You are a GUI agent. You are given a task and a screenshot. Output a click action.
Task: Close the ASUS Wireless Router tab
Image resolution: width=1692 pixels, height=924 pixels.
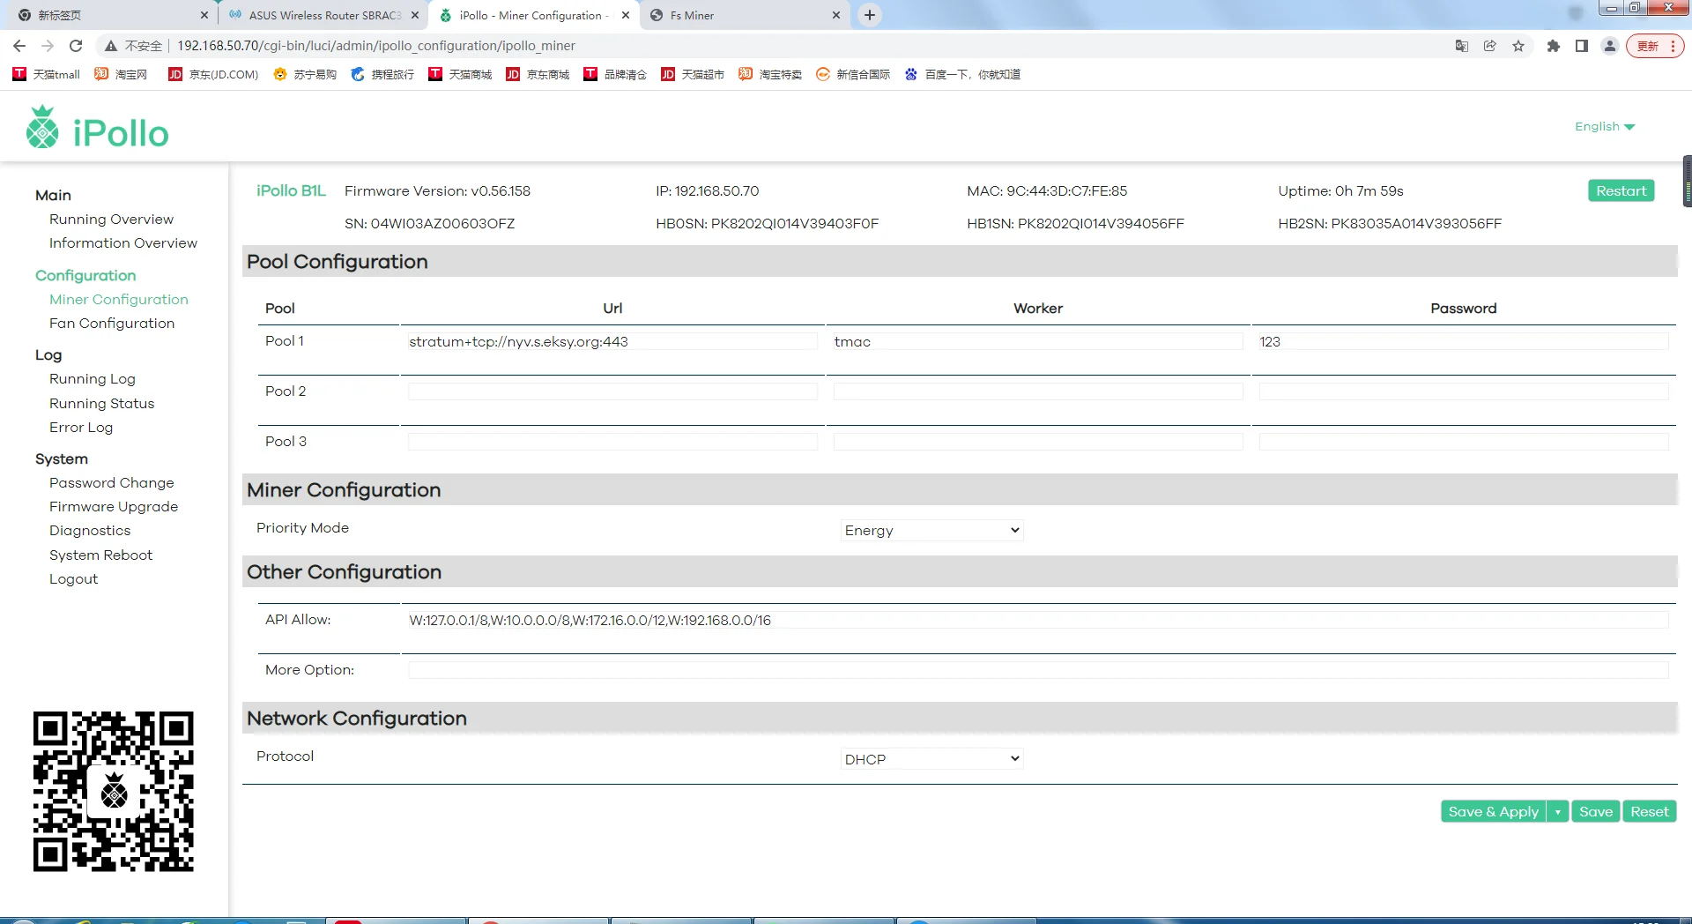tap(415, 15)
